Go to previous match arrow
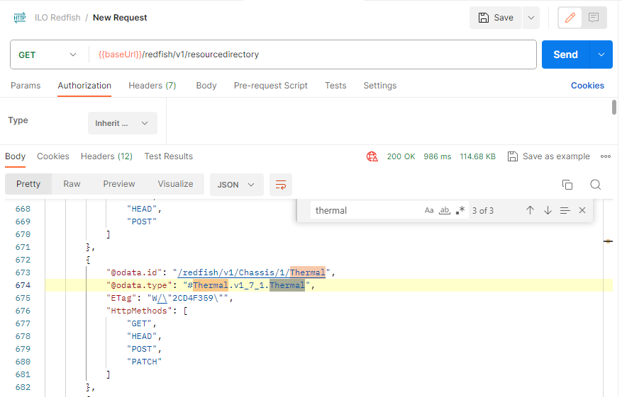Screen dimensions: 622x397 530,210
